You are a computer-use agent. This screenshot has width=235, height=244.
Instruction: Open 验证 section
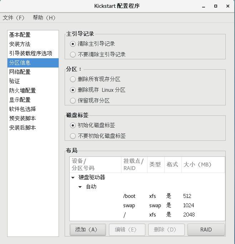33,81
